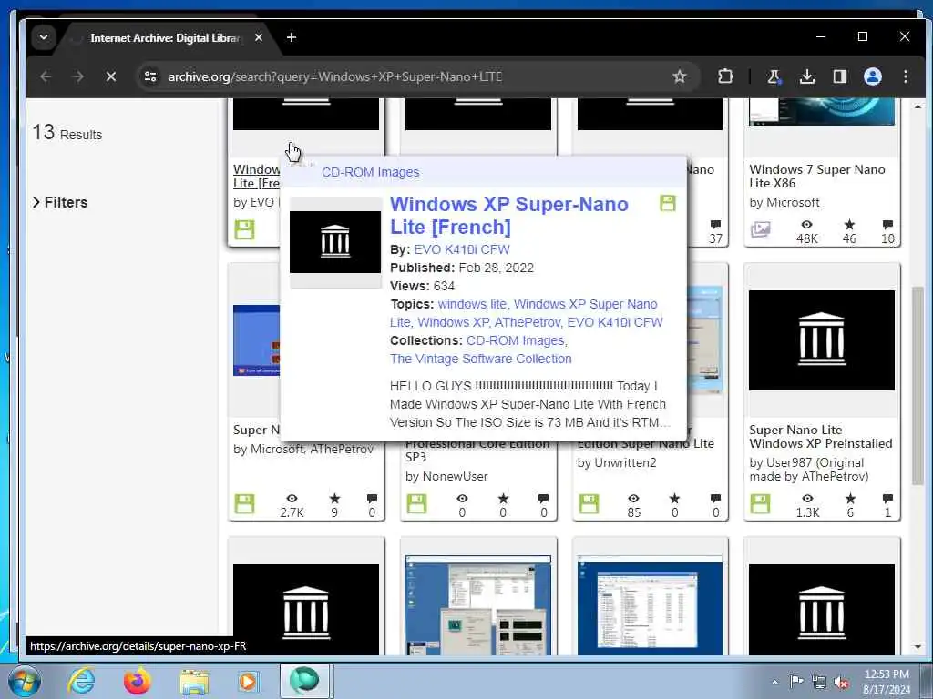Open Windows XP Super-Nano Lite [French] title

pyautogui.click(x=508, y=215)
